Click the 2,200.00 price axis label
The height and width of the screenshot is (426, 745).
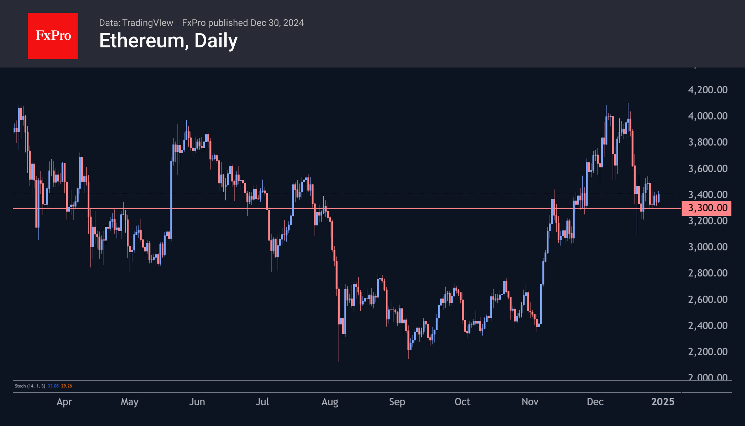click(708, 352)
